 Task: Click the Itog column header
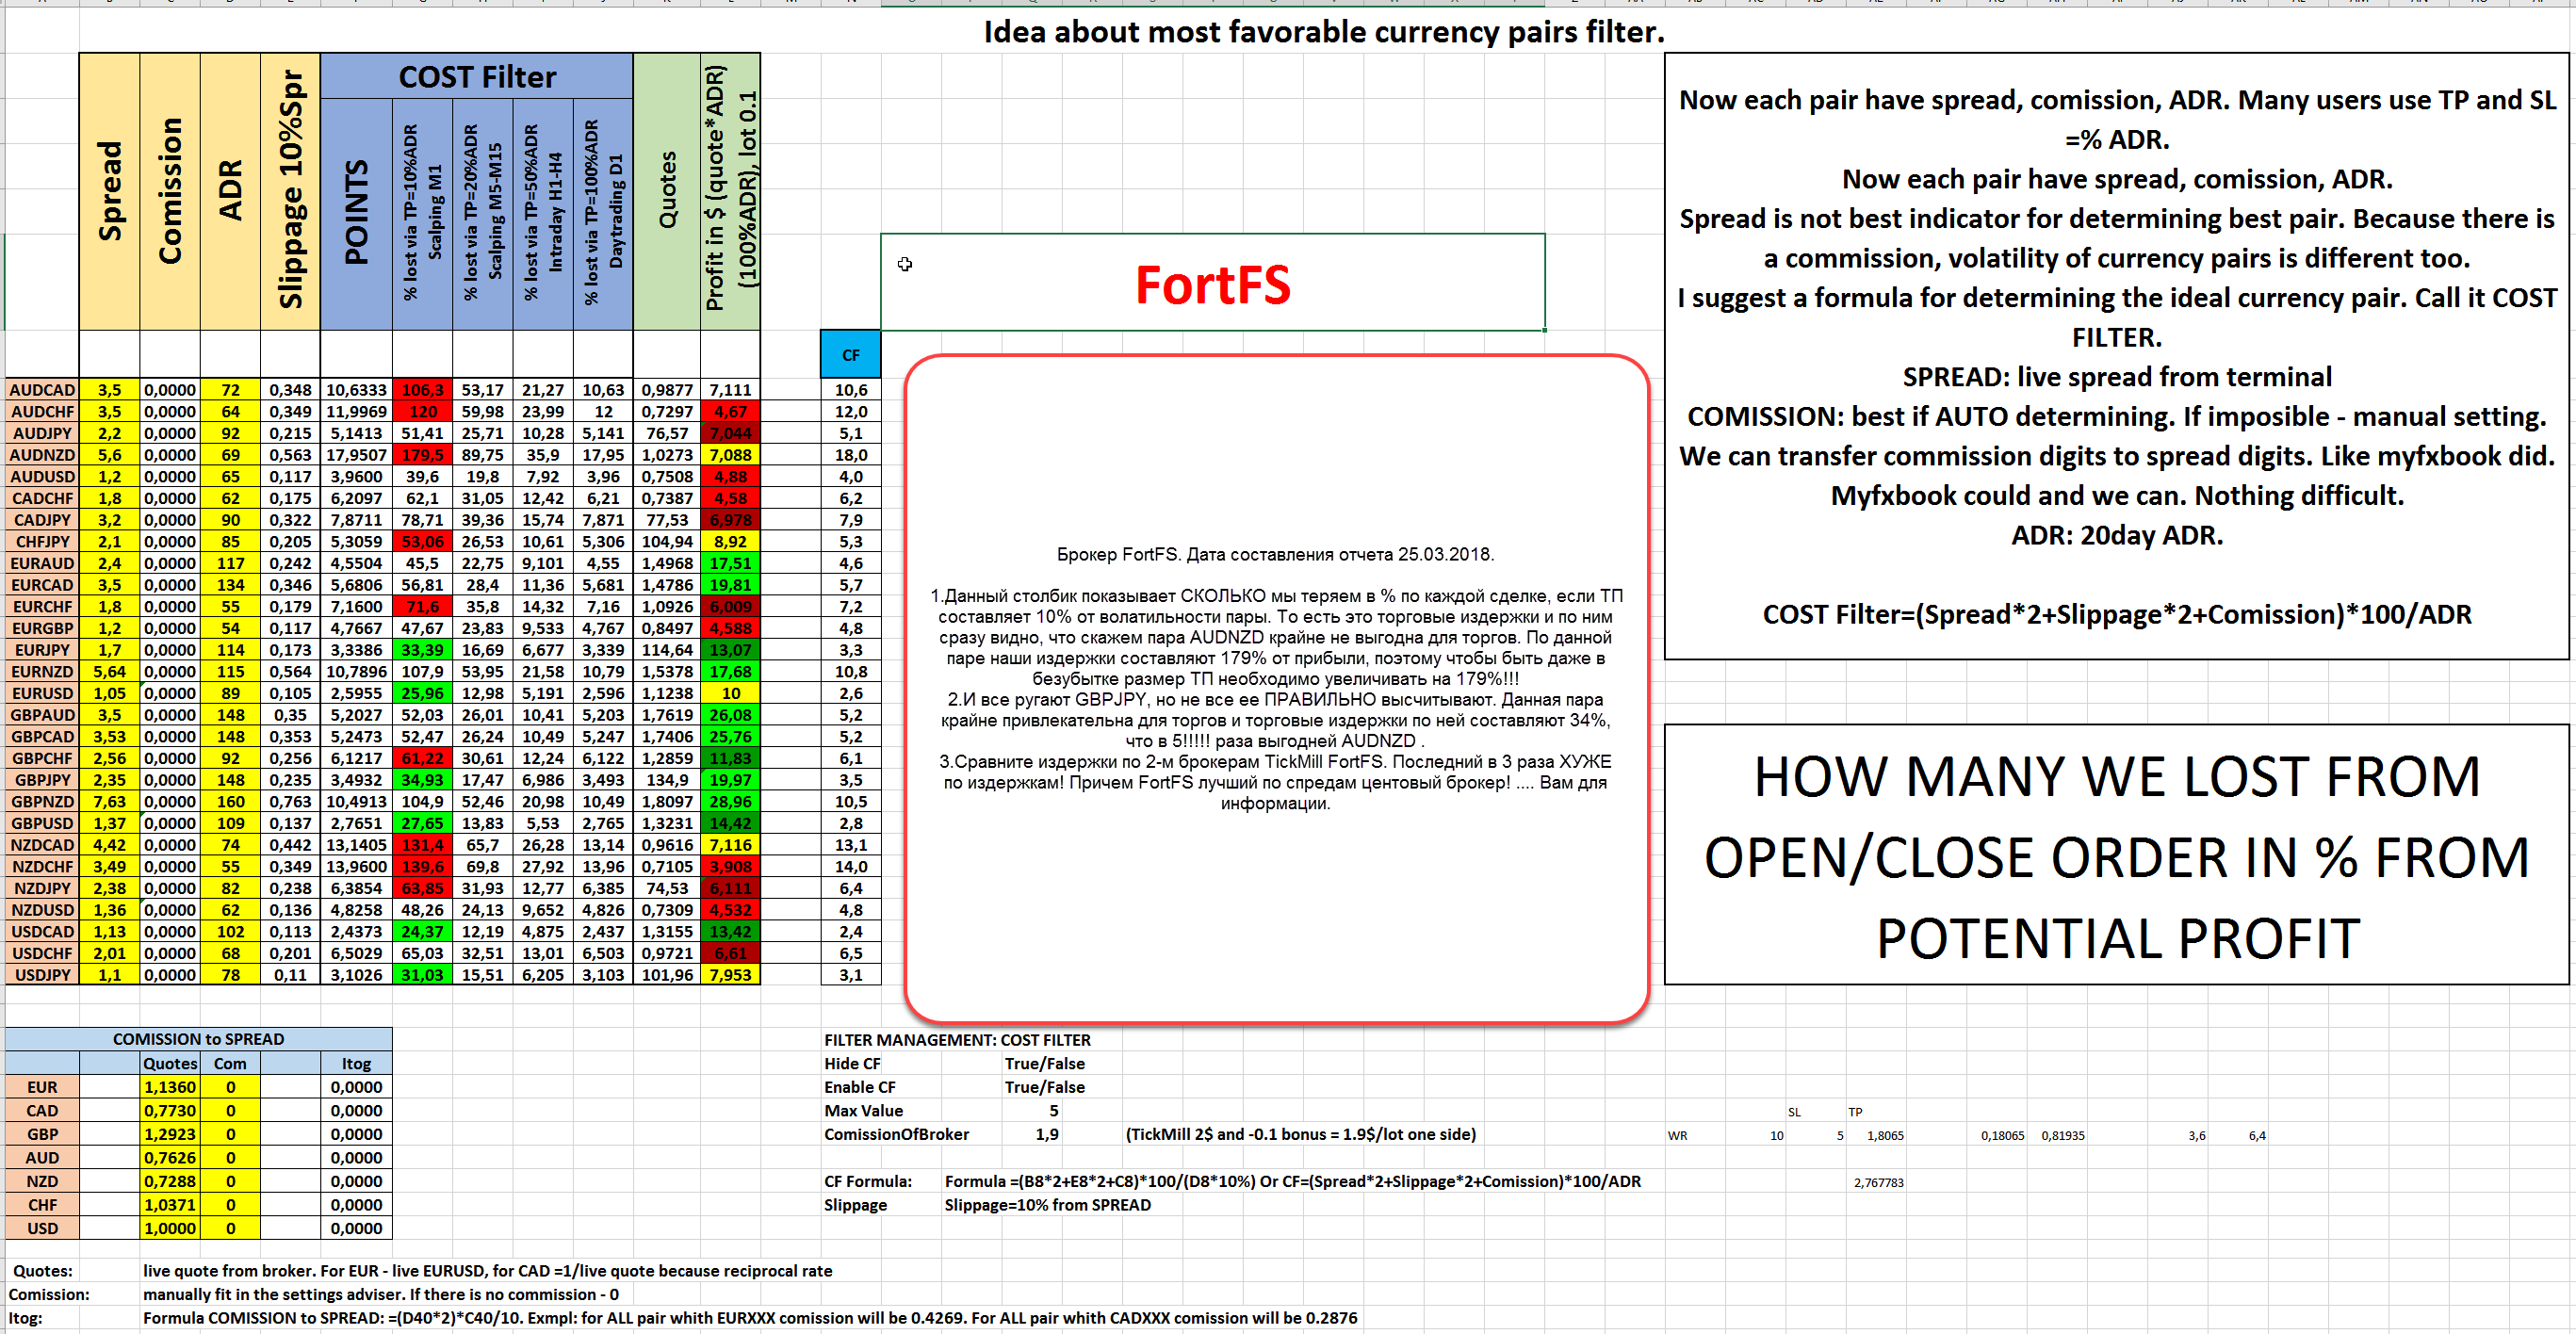point(356,1063)
